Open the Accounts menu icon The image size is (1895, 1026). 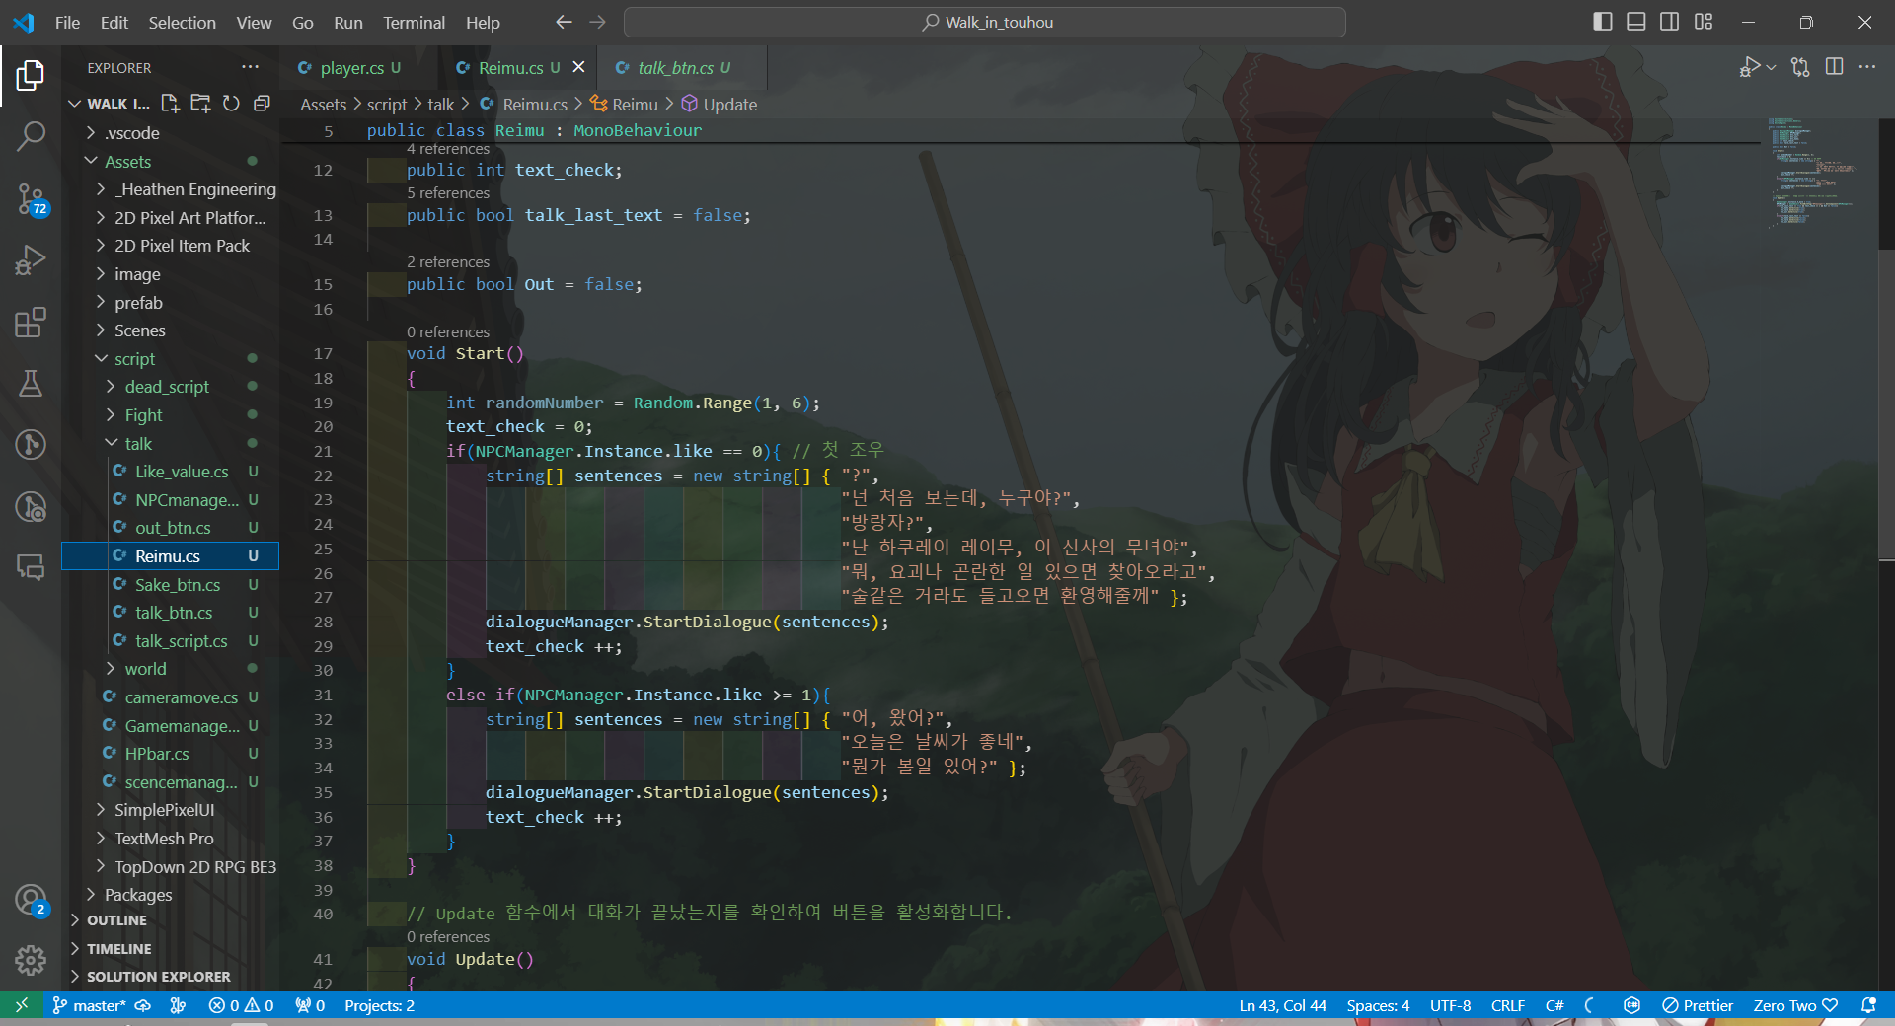pyautogui.click(x=31, y=900)
